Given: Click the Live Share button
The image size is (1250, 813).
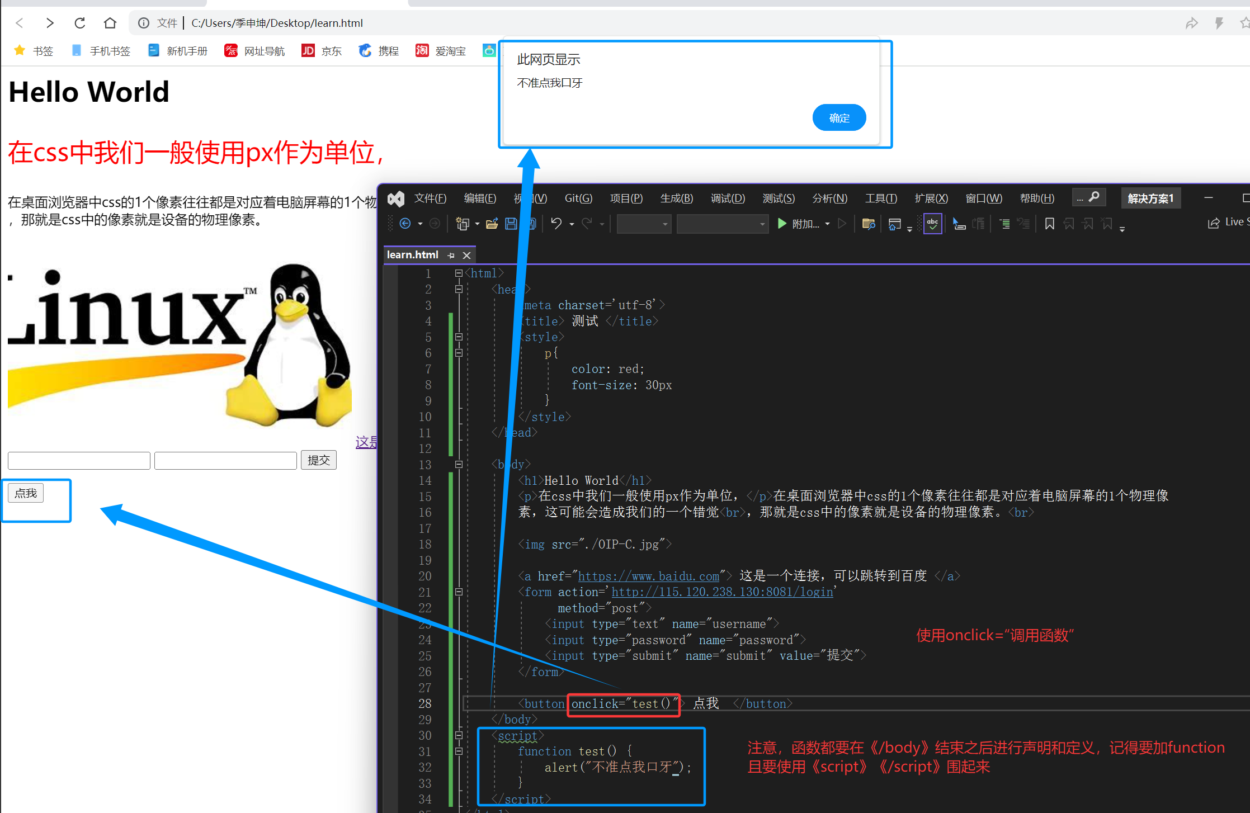Looking at the screenshot, I should click(x=1228, y=223).
